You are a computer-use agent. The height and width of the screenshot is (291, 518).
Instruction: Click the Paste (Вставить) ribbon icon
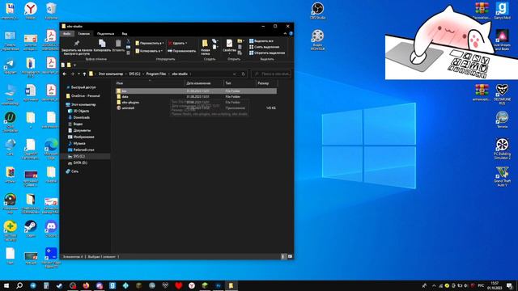118,43
